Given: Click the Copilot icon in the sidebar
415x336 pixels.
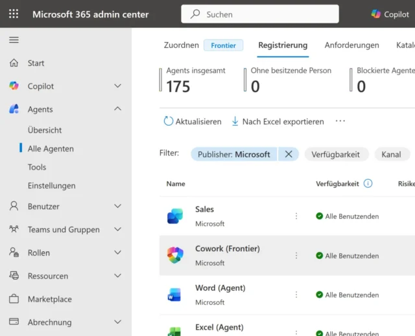Looking at the screenshot, I should [x=14, y=86].
